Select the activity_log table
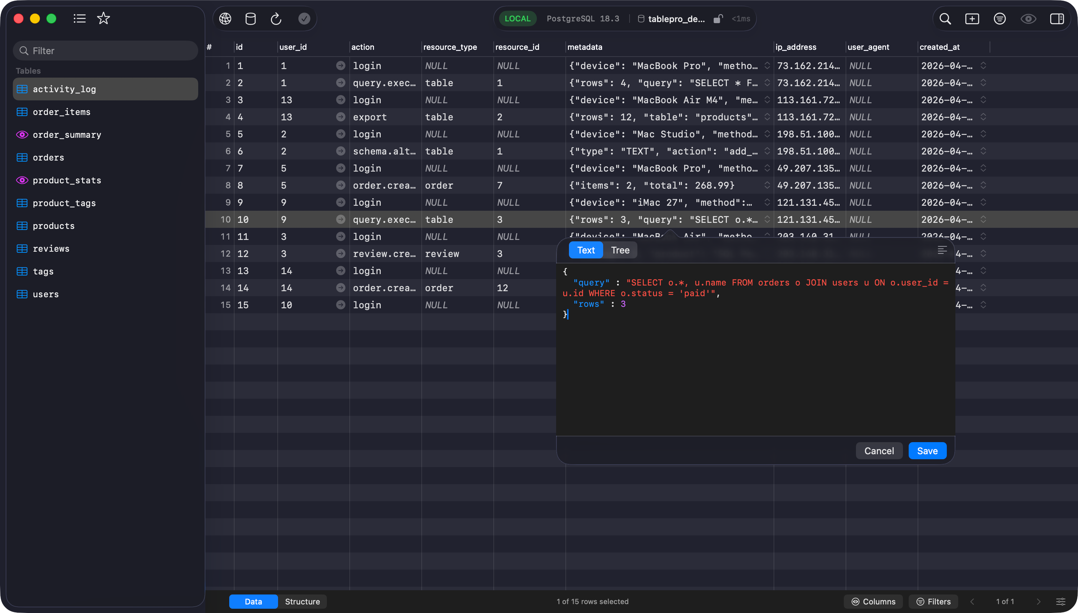This screenshot has height=613, width=1078. (106, 89)
